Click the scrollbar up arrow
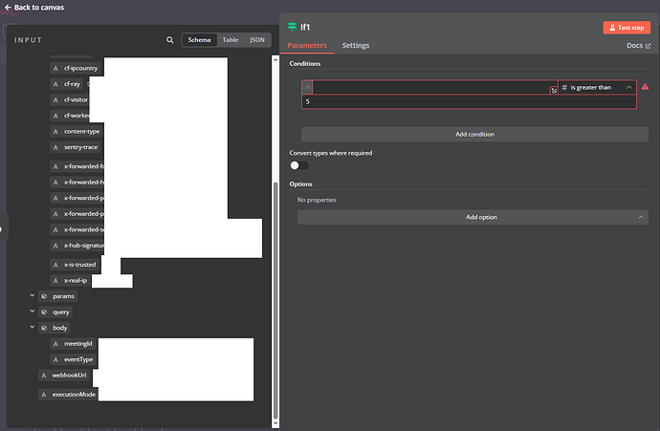The width and height of the screenshot is (660, 431). tap(275, 59)
